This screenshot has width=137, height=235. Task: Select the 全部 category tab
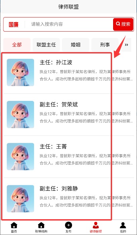click(17, 45)
